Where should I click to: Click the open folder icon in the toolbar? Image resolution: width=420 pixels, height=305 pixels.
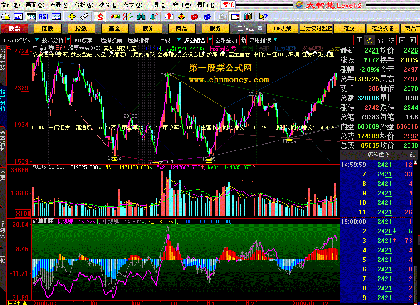click(x=5, y=17)
